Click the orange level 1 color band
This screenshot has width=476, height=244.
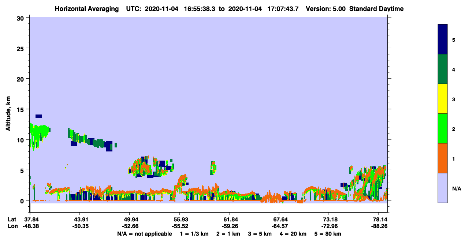click(x=443, y=158)
